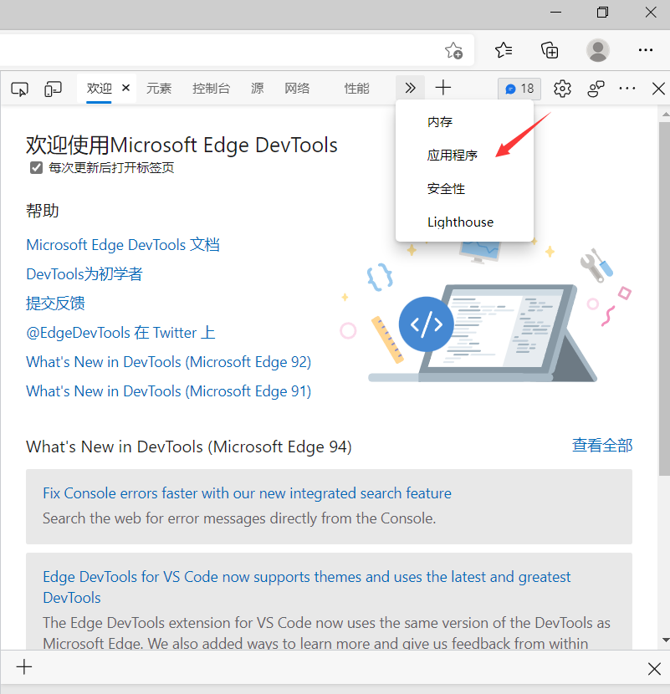This screenshot has width=670, height=694.
Task: Select 安全性 from the overflow menu
Action: click(x=464, y=189)
